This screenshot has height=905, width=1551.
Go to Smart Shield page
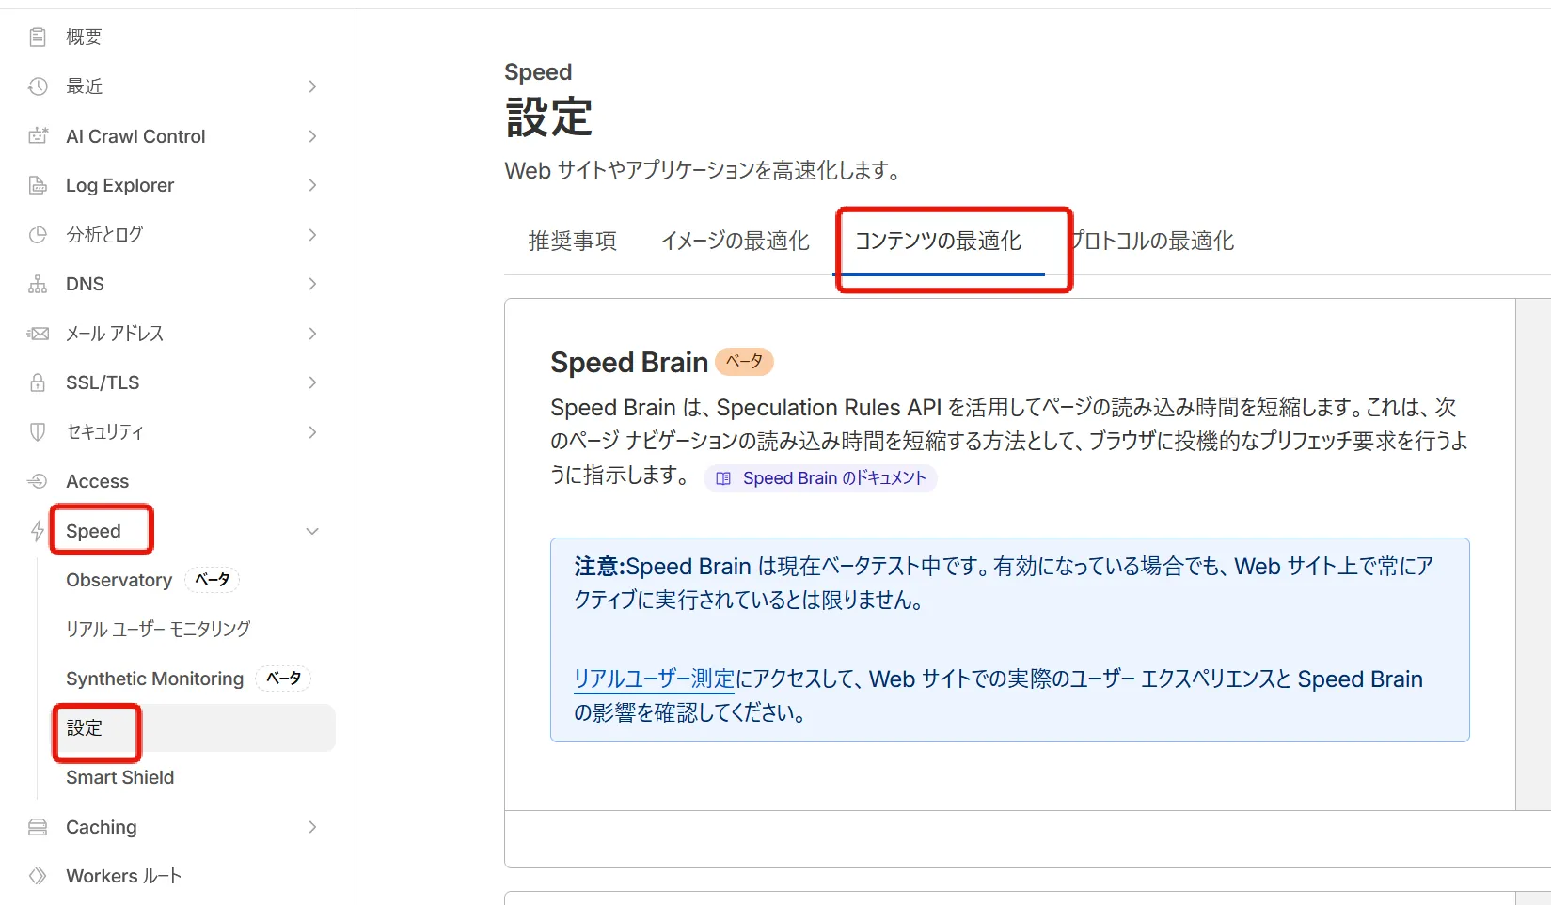click(119, 777)
